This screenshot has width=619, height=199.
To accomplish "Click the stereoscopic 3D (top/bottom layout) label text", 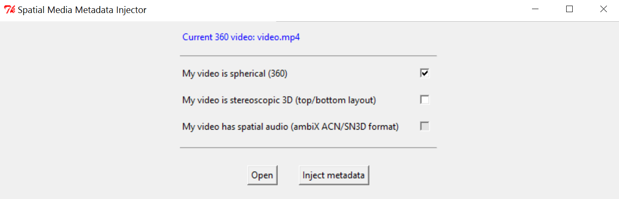I will tap(279, 100).
